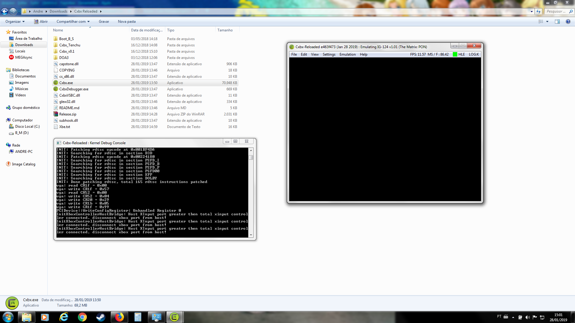The height and width of the screenshot is (323, 575).
Task: Expand the Andre breadcrumb arrow
Action: [46, 11]
